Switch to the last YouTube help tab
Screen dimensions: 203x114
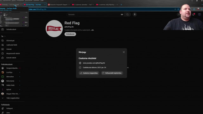[107, 5]
